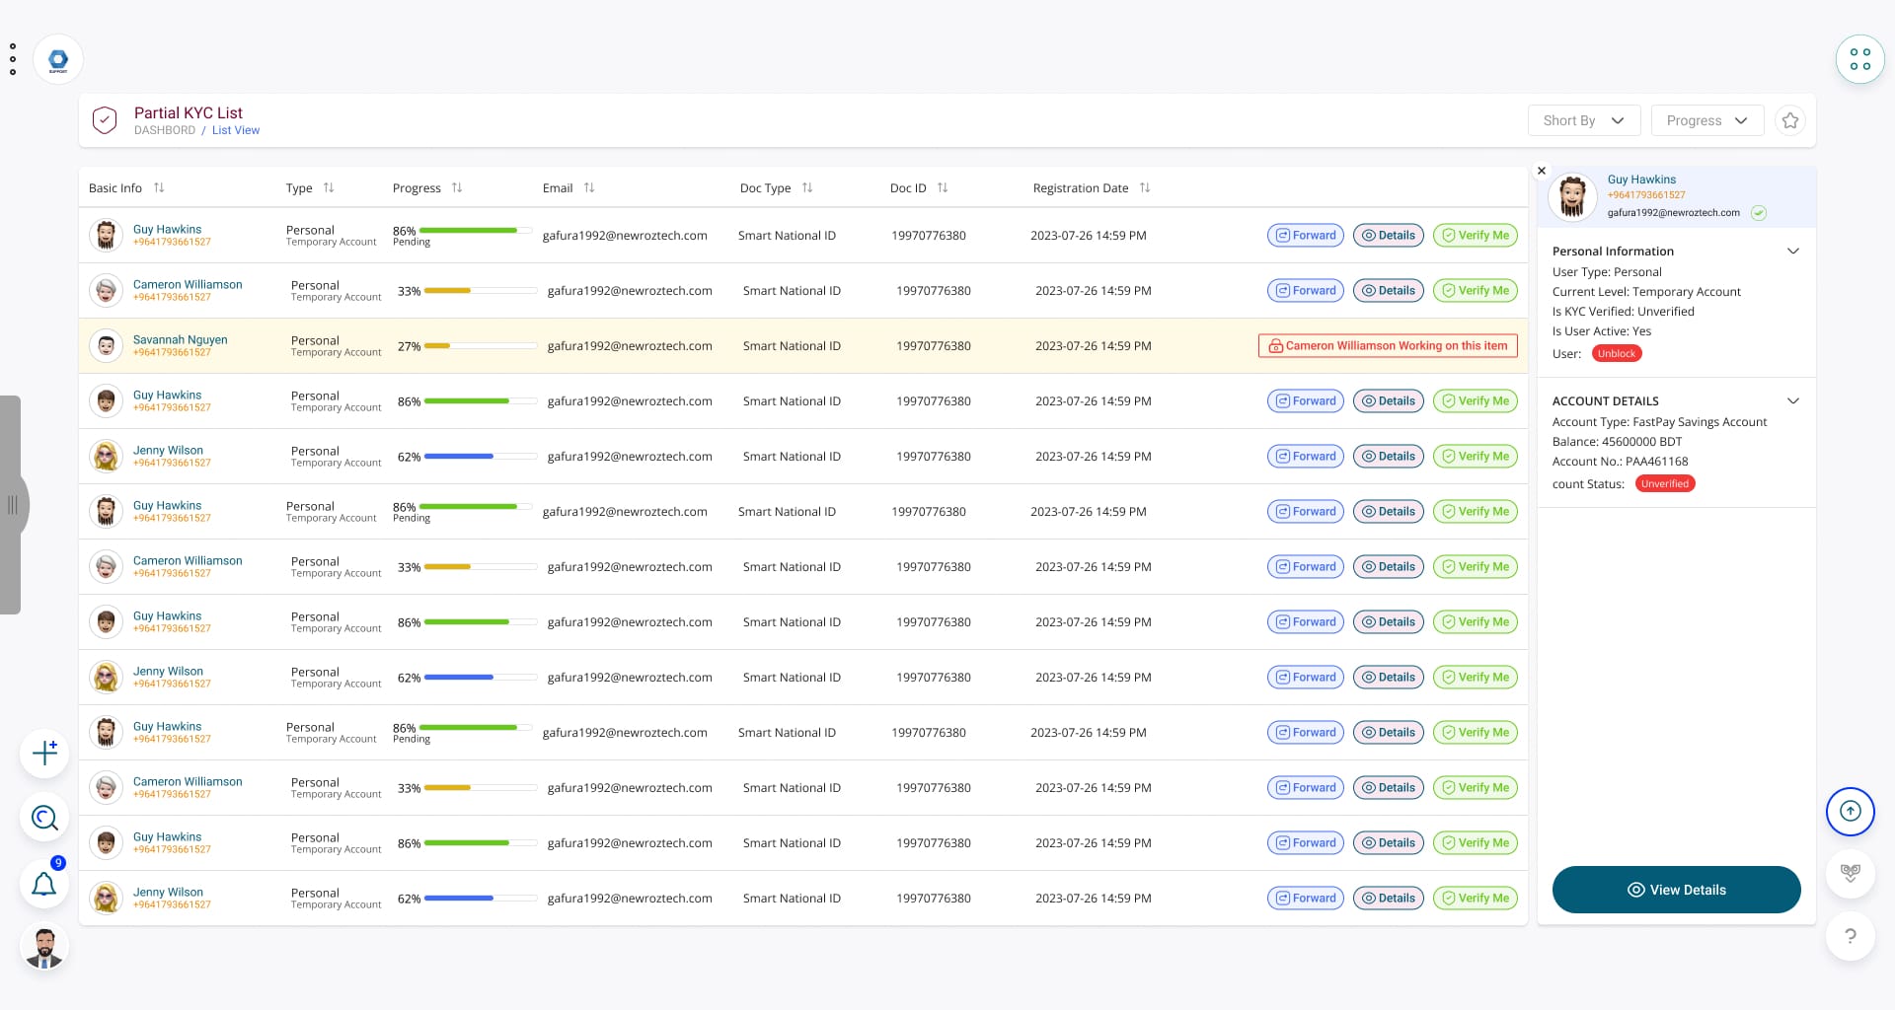Go to DASHBOARD breadcrumb
Image resolution: width=1895 pixels, height=1010 pixels.
pos(165,130)
